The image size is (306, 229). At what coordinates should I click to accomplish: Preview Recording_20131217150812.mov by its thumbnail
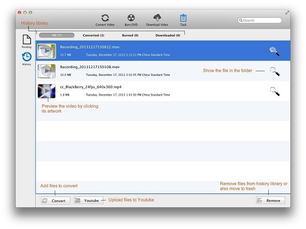click(46, 51)
